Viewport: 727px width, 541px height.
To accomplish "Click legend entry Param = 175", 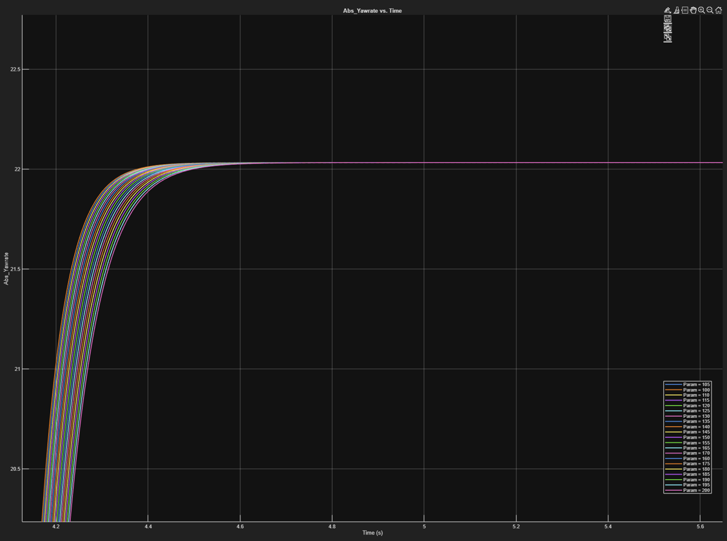I will coord(687,464).
